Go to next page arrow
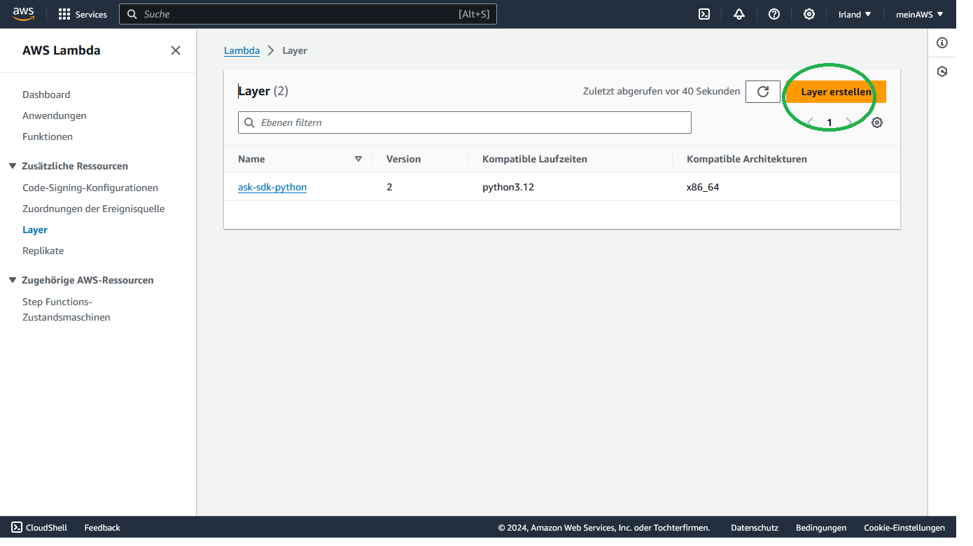This screenshot has height=546, width=973. [849, 122]
